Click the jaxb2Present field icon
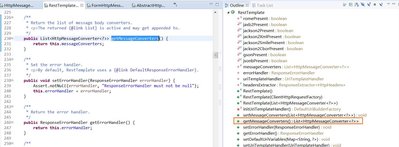Image resolution: width=399 pixels, height=147 pixels. 239,24
